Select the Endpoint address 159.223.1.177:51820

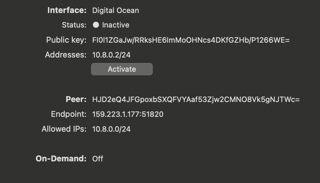pos(128,114)
